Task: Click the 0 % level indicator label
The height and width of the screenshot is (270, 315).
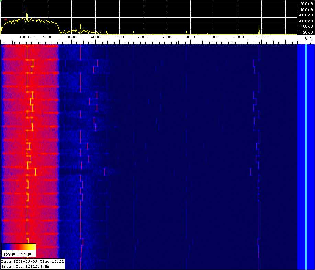Action: point(308,38)
